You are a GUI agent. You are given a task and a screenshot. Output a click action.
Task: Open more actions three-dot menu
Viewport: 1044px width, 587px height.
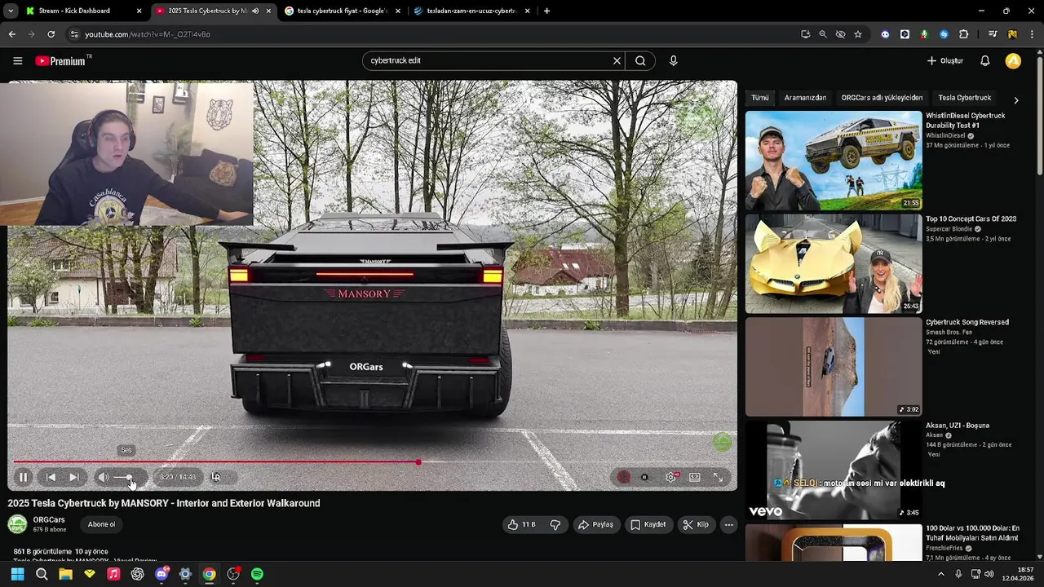[x=729, y=524]
